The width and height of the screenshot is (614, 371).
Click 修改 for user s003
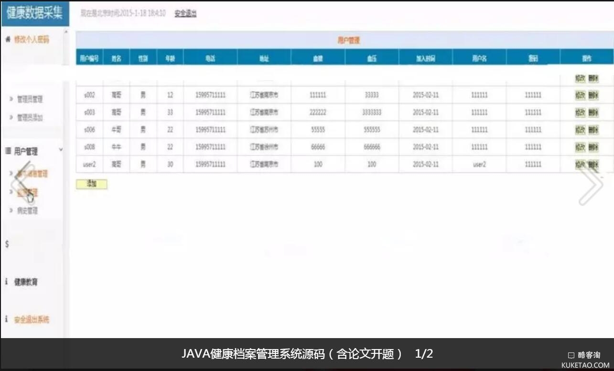point(580,113)
